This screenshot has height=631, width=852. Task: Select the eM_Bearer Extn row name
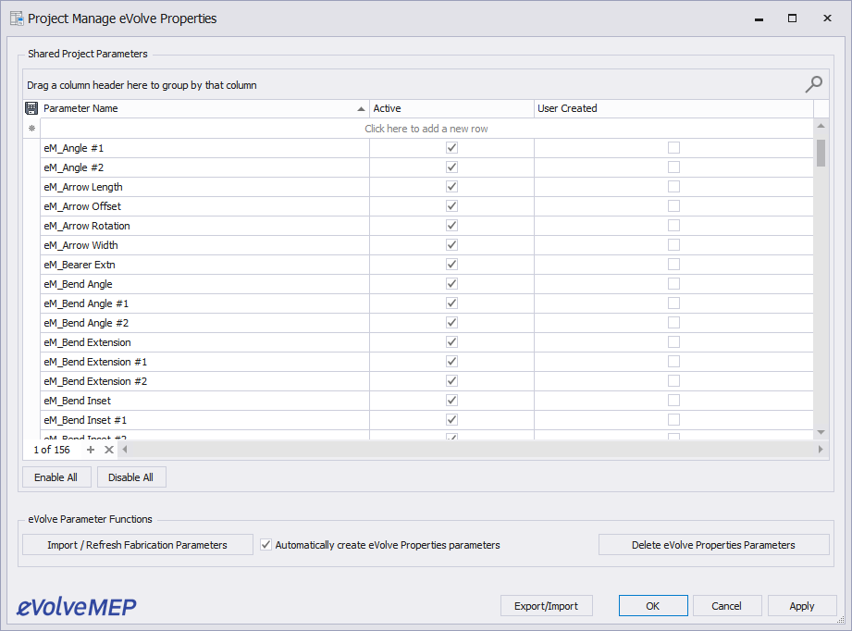click(80, 265)
